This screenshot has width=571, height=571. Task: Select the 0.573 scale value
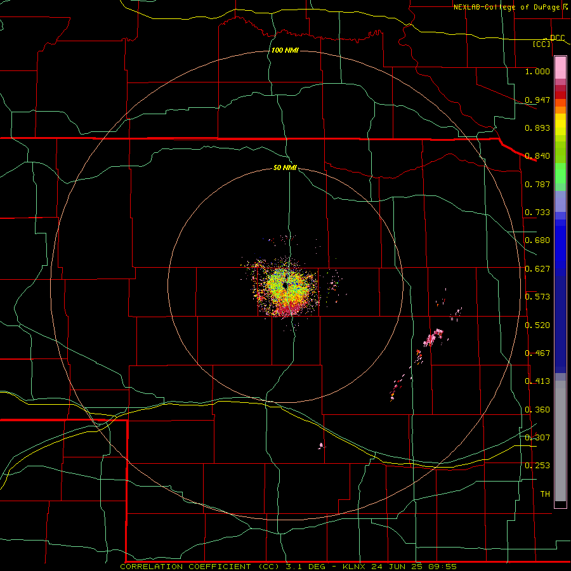[x=537, y=297]
